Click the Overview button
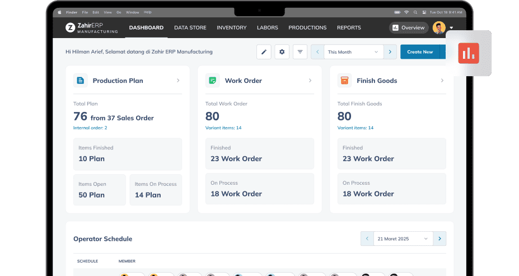This screenshot has width=519, height=276. point(409,28)
